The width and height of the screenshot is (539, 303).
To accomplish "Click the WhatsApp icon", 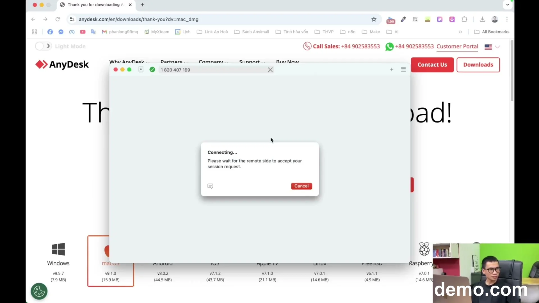I will pyautogui.click(x=389, y=47).
